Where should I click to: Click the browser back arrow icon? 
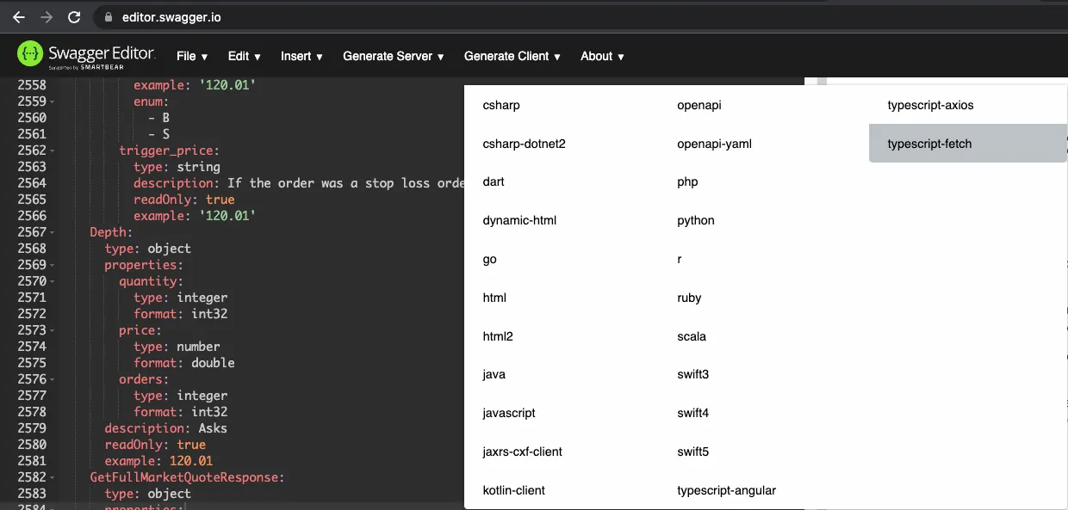click(x=18, y=17)
